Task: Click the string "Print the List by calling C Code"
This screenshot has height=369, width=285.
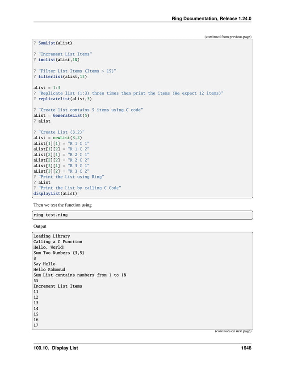Action: pyautogui.click(x=80, y=188)
